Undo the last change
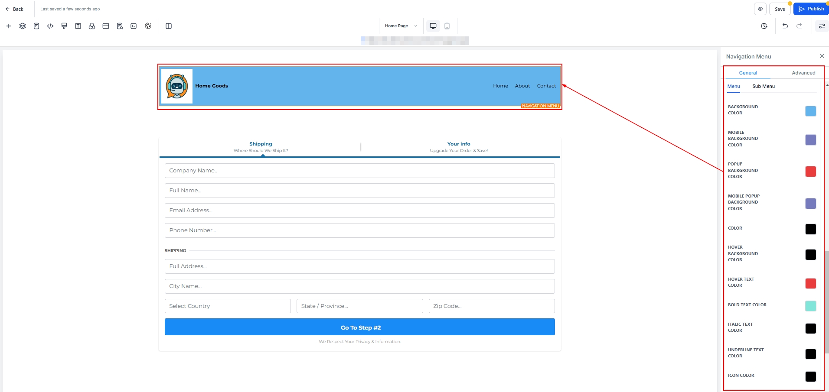The width and height of the screenshot is (829, 392). [x=785, y=26]
